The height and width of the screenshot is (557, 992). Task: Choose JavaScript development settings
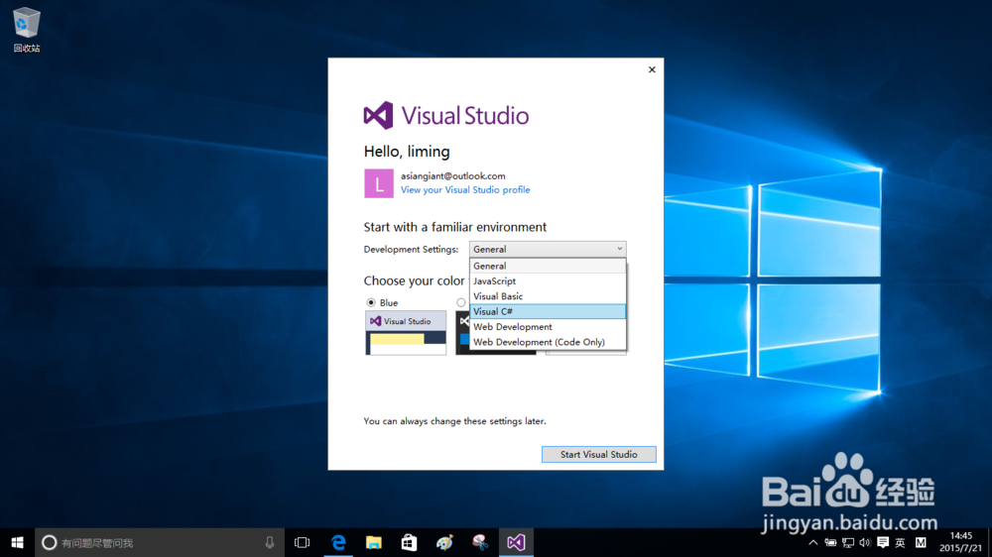pyautogui.click(x=548, y=281)
